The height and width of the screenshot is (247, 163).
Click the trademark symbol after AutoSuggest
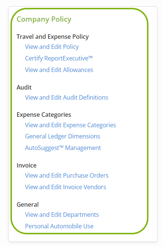click(61, 147)
